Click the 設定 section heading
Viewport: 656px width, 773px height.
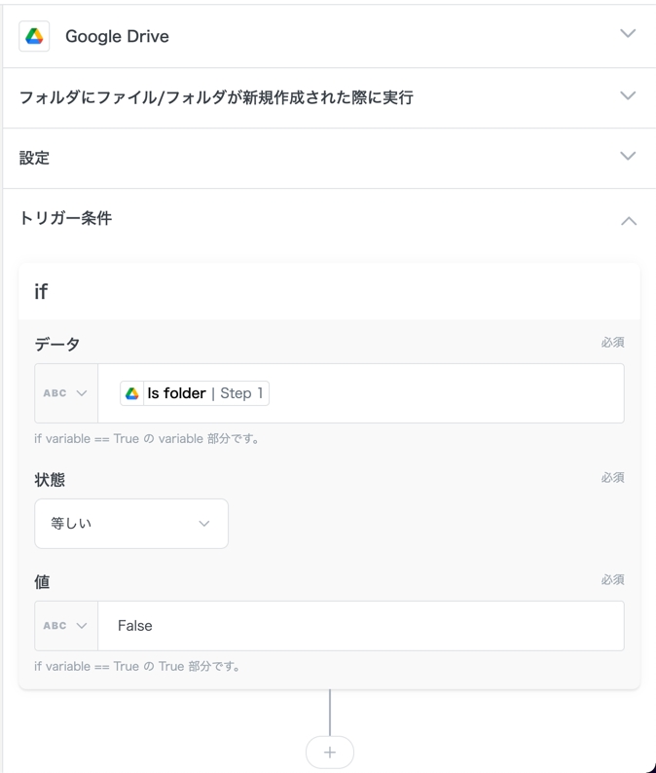point(34,158)
